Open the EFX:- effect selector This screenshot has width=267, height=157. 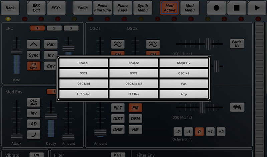click(56, 8)
